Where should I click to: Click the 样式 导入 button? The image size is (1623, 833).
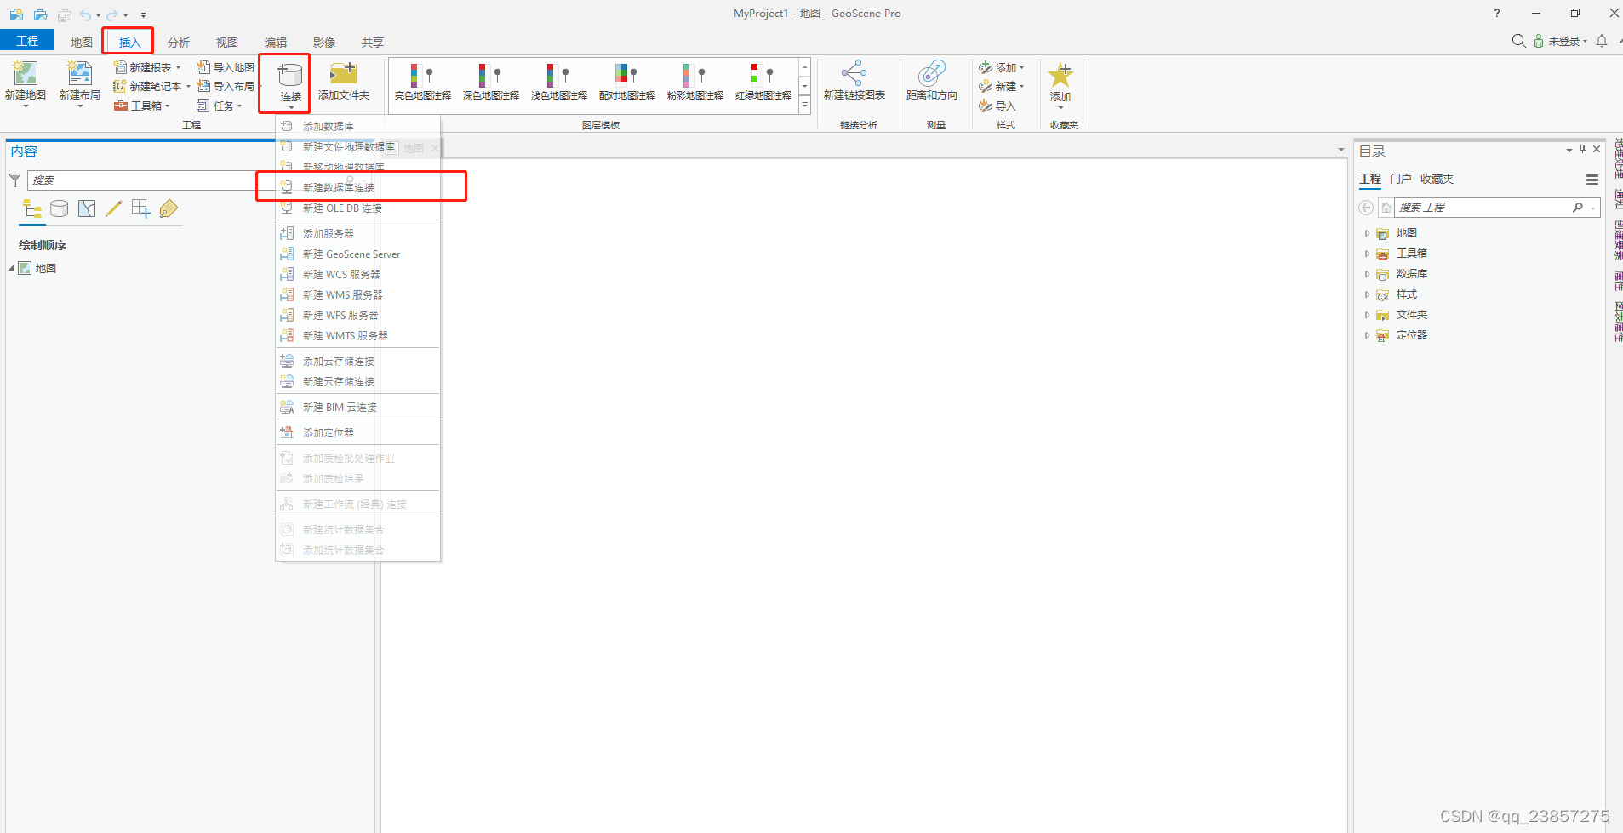[x=997, y=106]
